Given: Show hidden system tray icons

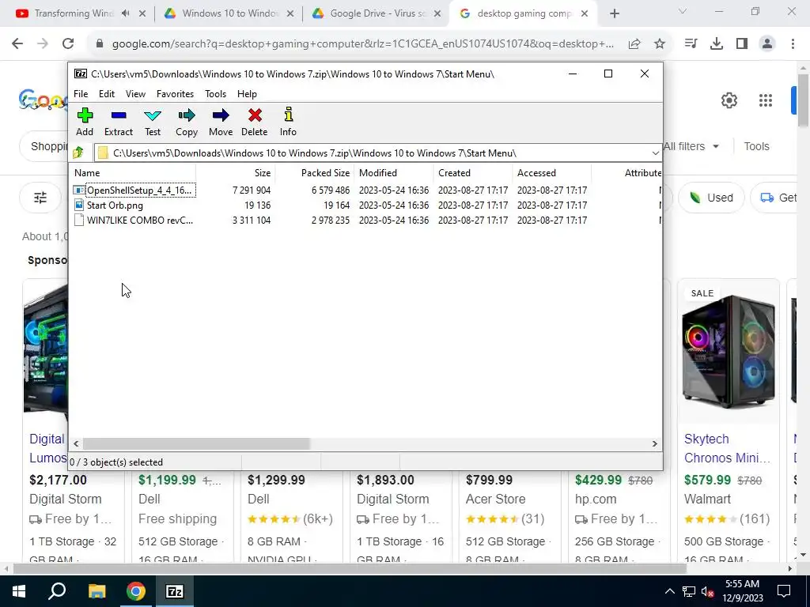Looking at the screenshot, I should point(669,591).
